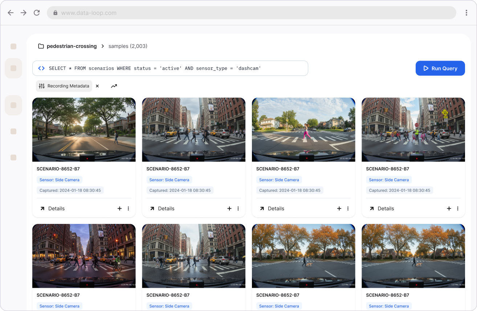
Task: Go back to the previous browser page
Action: pyautogui.click(x=11, y=13)
